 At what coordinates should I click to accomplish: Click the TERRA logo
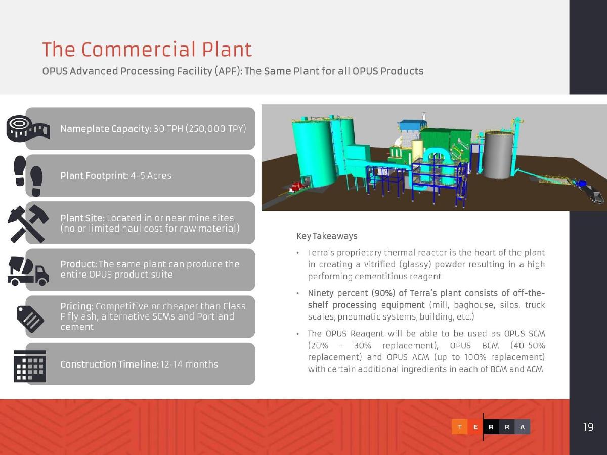click(491, 427)
